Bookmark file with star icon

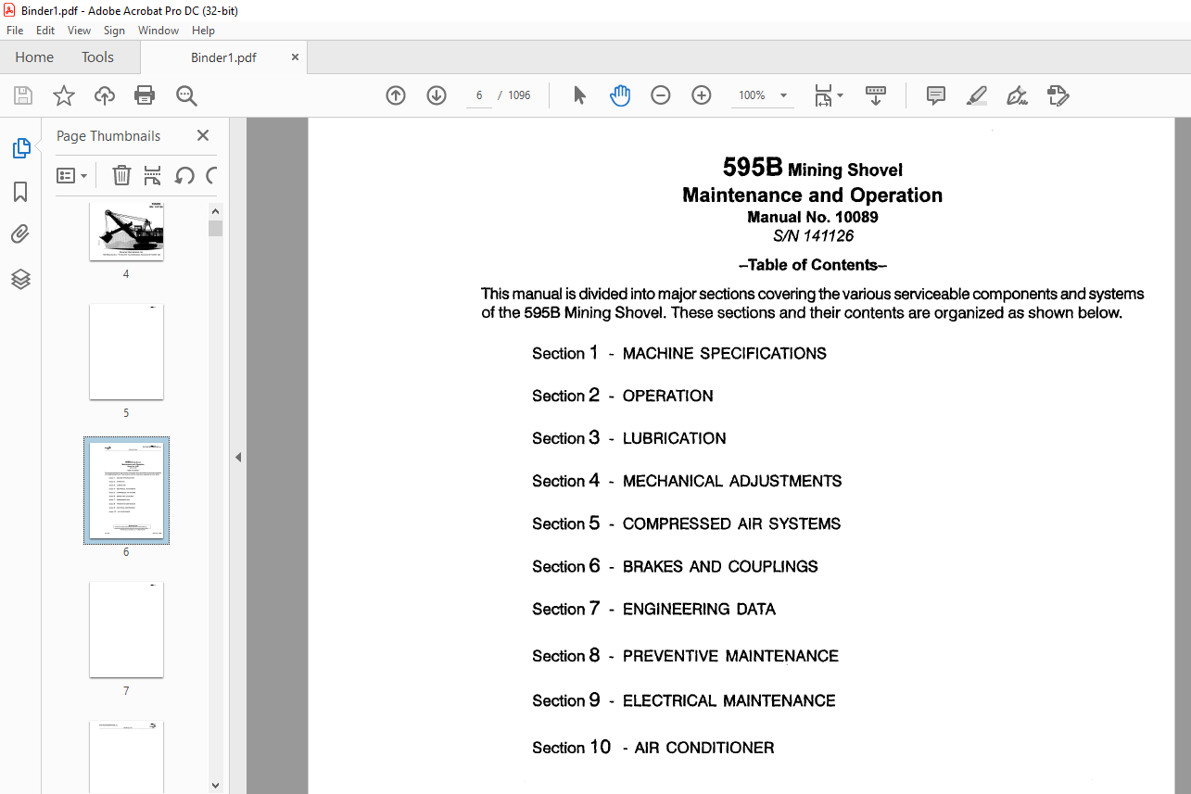coord(64,95)
